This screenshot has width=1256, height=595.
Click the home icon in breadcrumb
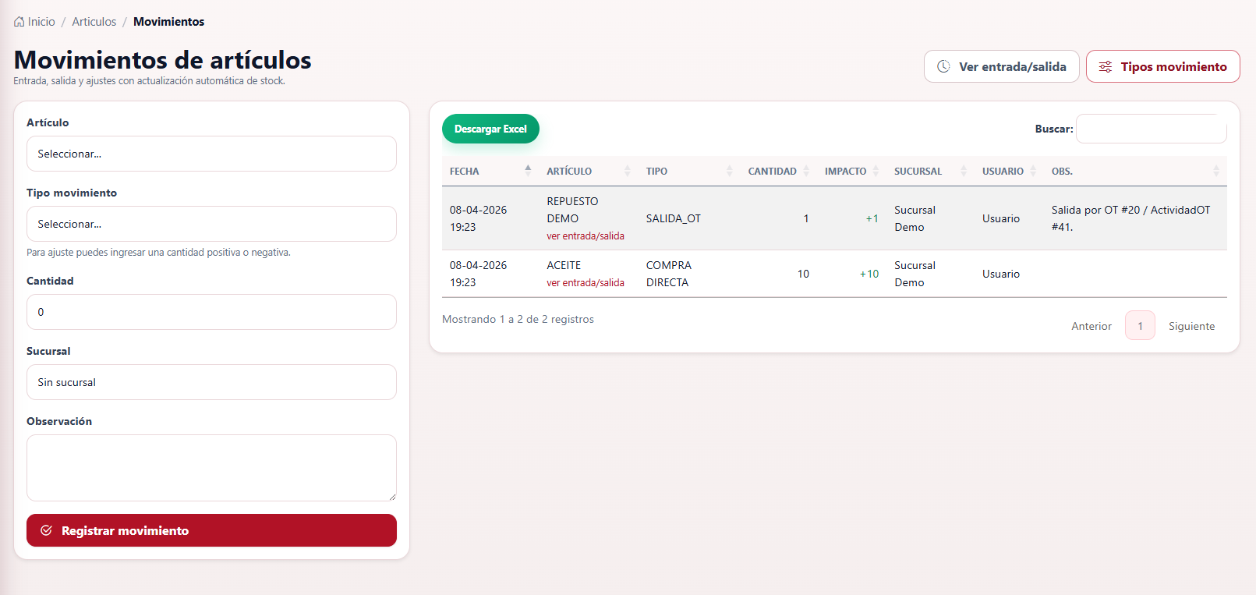(x=19, y=22)
